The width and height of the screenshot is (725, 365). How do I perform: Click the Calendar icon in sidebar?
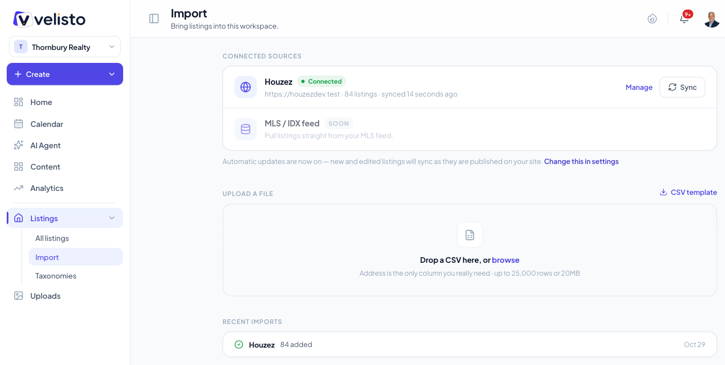19,124
